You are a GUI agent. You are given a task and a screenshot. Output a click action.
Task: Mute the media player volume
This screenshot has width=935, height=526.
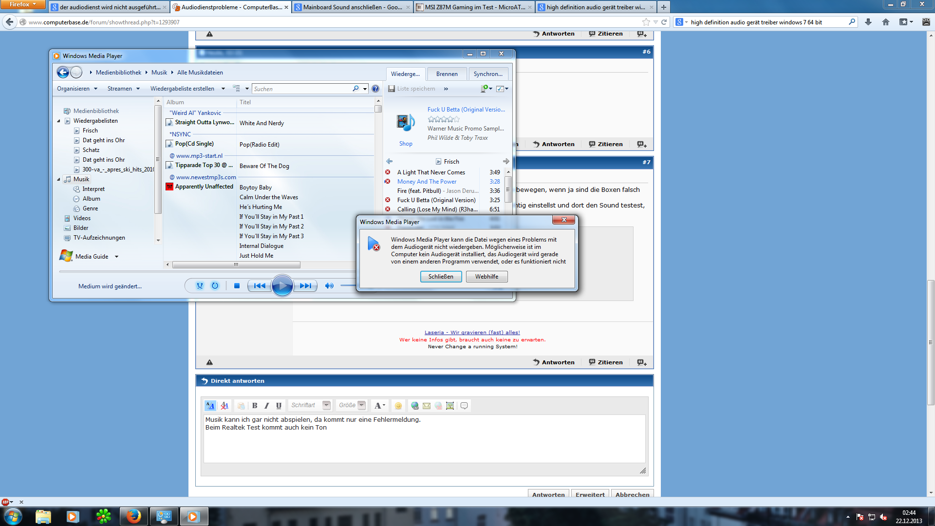[x=329, y=286]
